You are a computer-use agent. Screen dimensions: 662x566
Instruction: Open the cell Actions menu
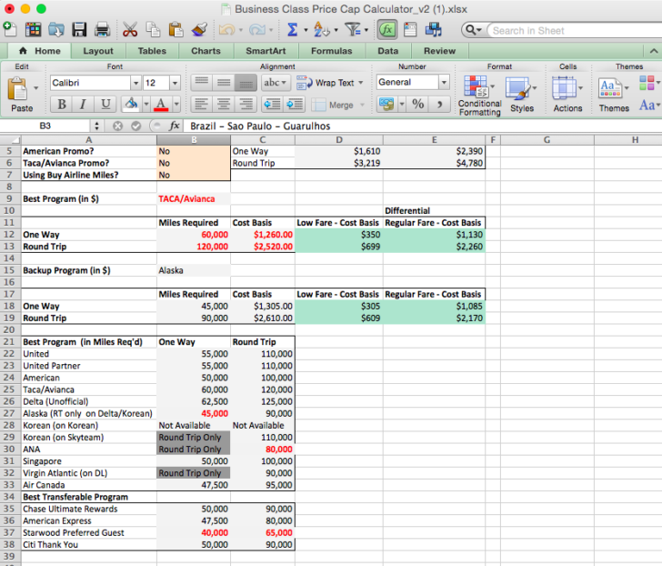[567, 95]
